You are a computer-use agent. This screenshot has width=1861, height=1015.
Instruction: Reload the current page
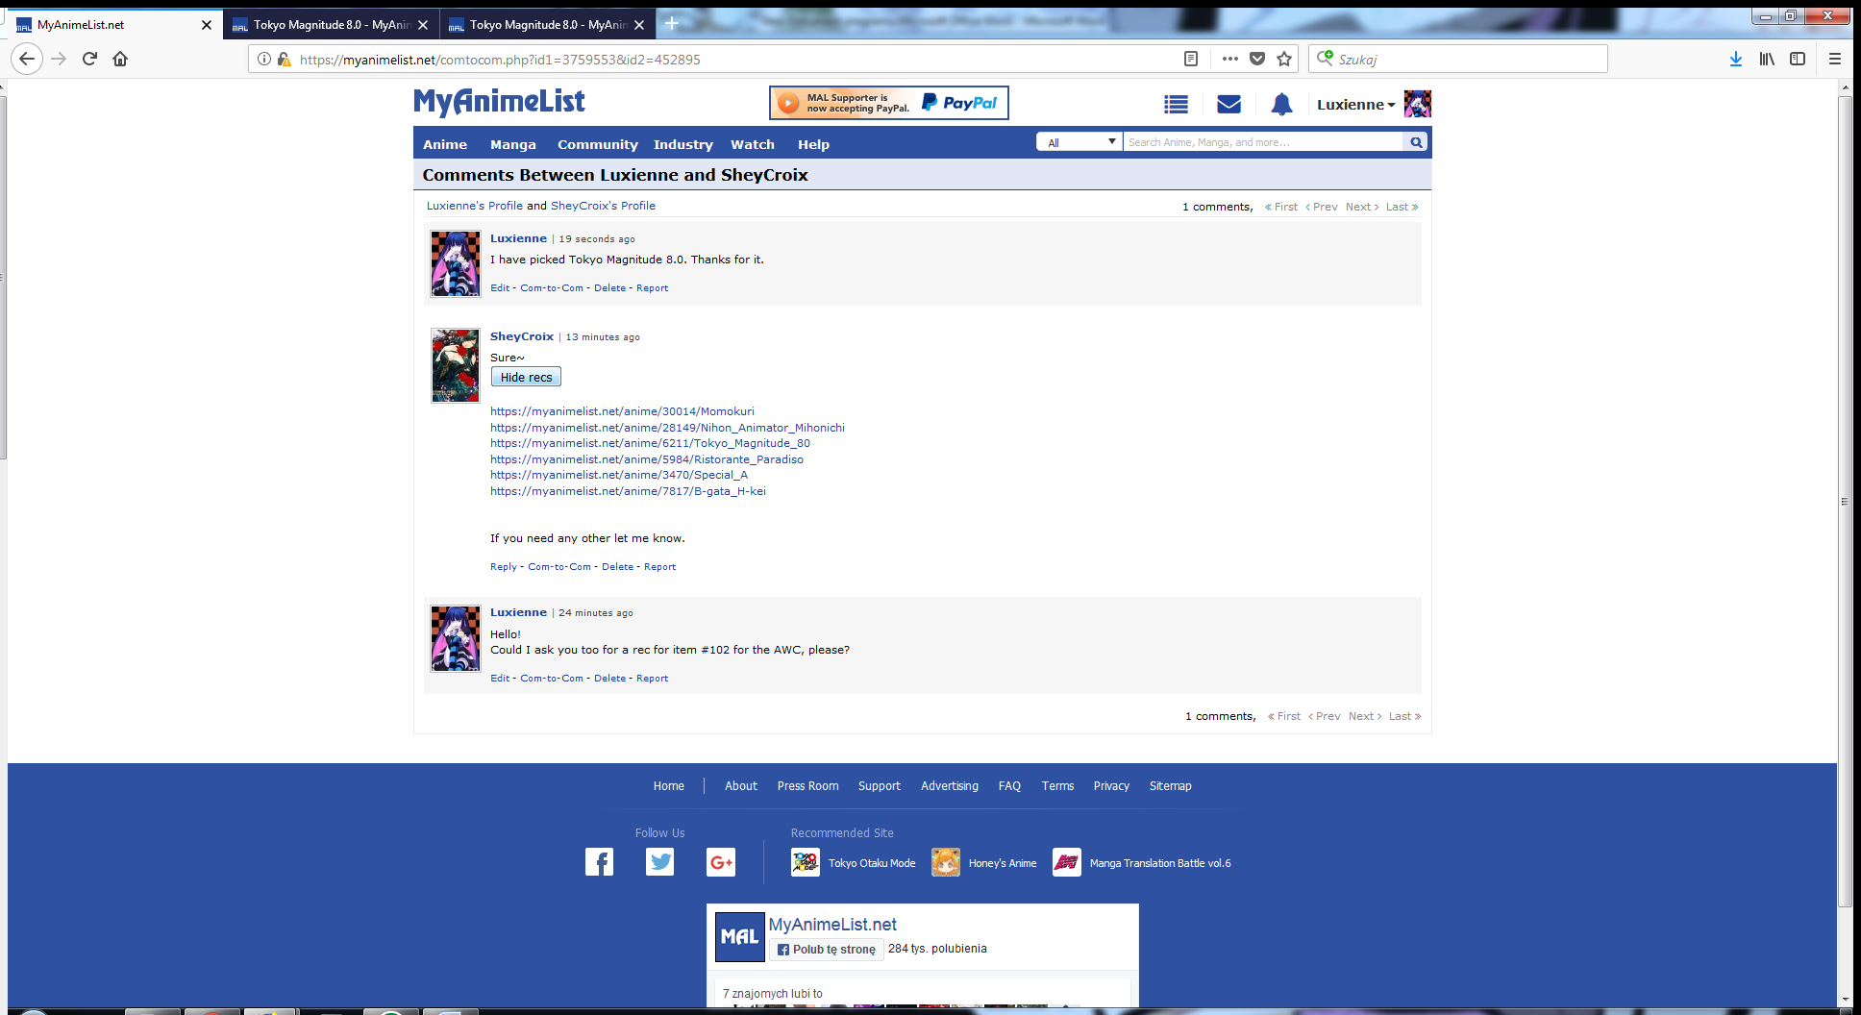89,59
